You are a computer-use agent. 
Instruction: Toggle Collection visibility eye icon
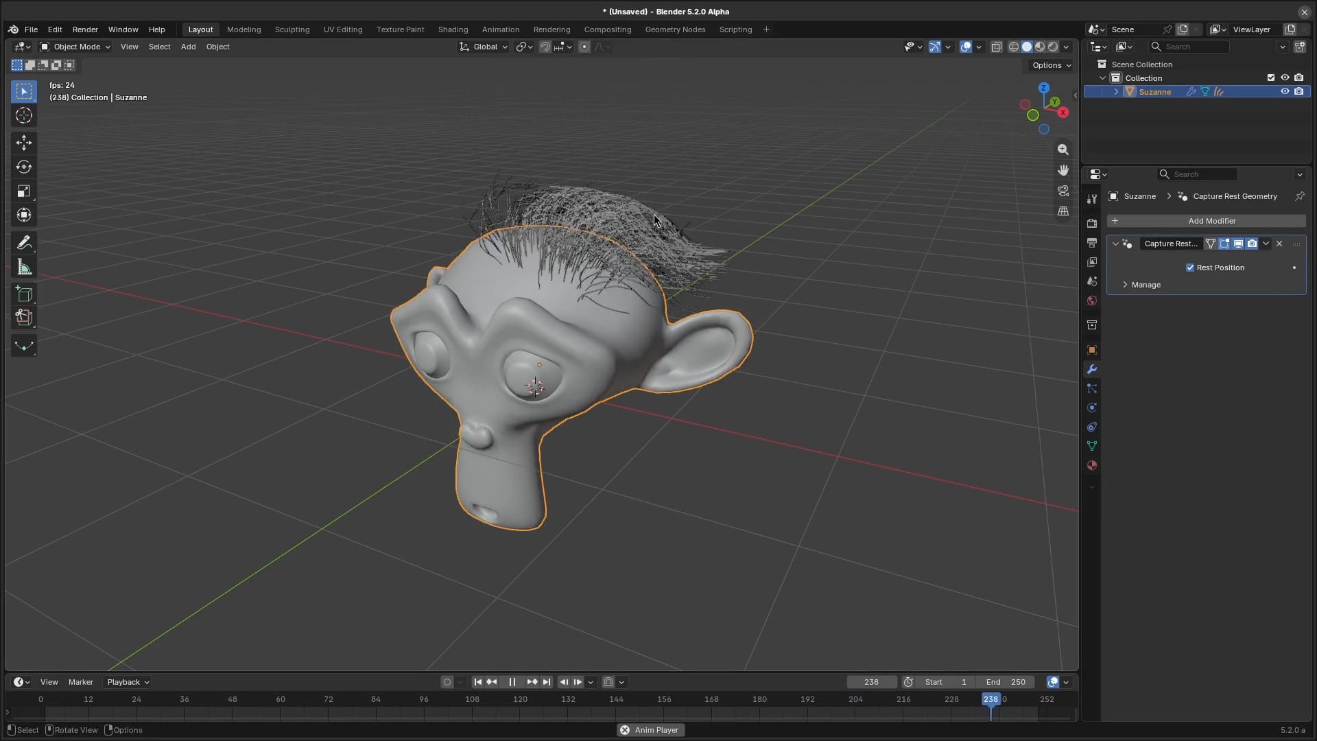pyautogui.click(x=1285, y=78)
